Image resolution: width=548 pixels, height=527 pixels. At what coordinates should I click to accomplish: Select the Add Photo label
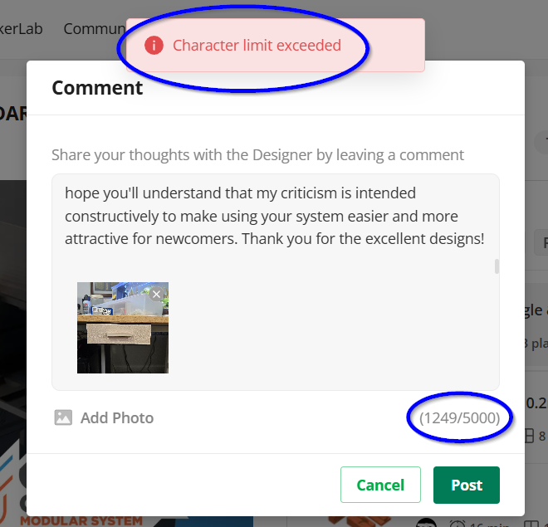tap(117, 417)
